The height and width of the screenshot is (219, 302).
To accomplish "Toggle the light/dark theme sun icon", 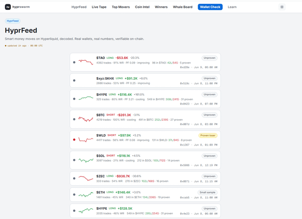I will click(x=282, y=7).
